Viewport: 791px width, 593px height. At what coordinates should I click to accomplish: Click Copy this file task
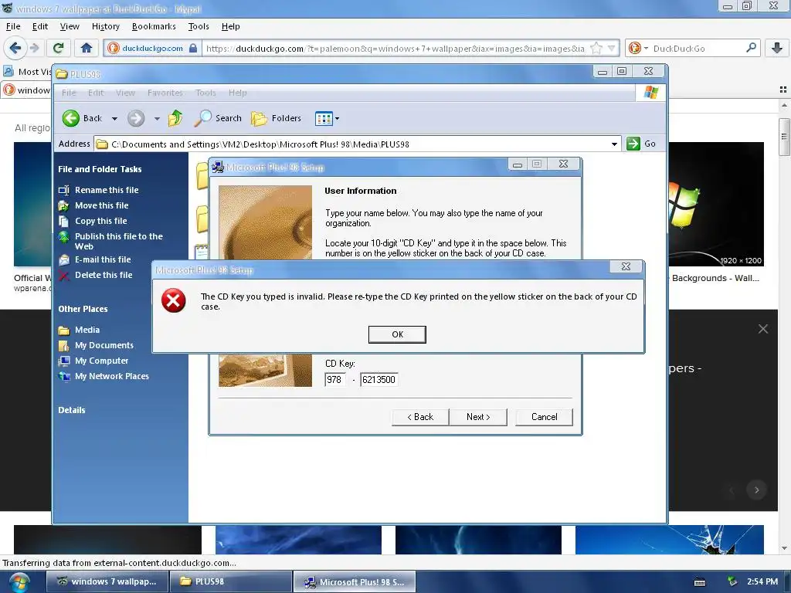coord(101,221)
